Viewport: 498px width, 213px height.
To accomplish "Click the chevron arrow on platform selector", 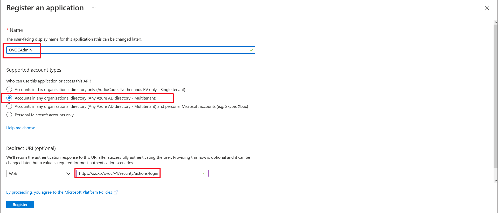I will pyautogui.click(x=68, y=173).
